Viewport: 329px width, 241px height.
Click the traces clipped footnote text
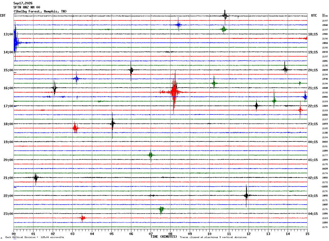213,237
